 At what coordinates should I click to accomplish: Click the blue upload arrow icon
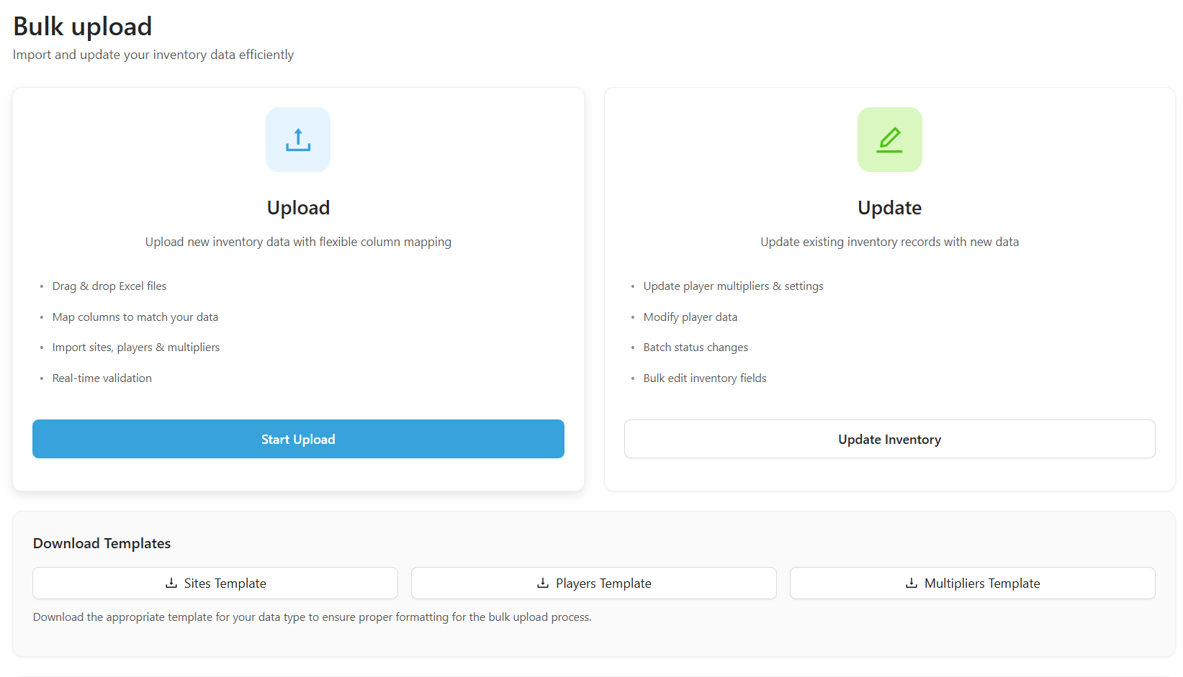[x=298, y=140]
